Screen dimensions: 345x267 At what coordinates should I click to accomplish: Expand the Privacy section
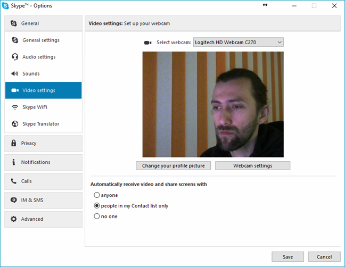[x=43, y=143]
